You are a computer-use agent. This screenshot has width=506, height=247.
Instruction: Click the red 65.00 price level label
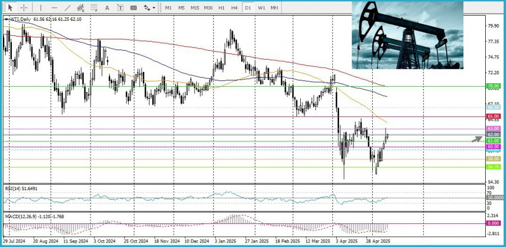tap(494, 116)
